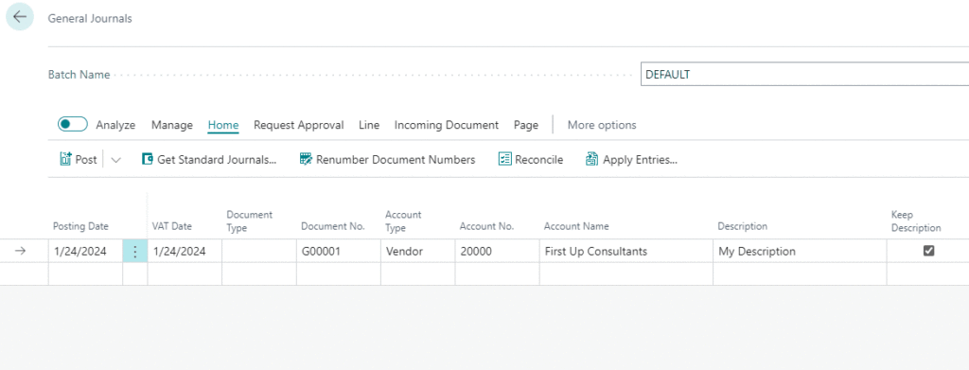Click the Renumber Document Numbers icon

coord(306,159)
